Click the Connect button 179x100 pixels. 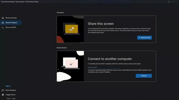pyautogui.click(x=144, y=76)
